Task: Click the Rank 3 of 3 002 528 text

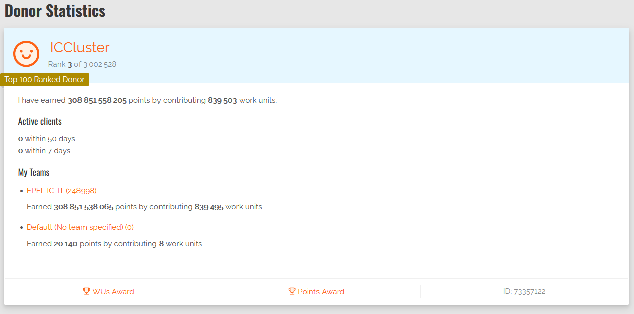Action: 82,64
